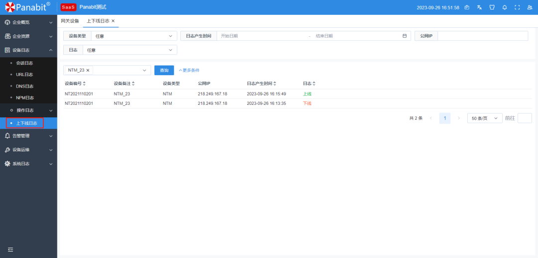Expand 操作日志 submenu
This screenshot has width=538, height=258.
(x=28, y=110)
